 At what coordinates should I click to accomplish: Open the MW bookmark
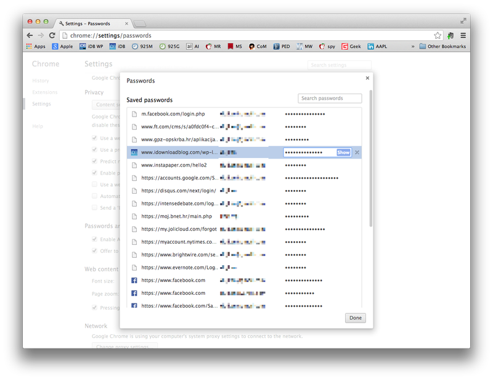click(x=304, y=46)
